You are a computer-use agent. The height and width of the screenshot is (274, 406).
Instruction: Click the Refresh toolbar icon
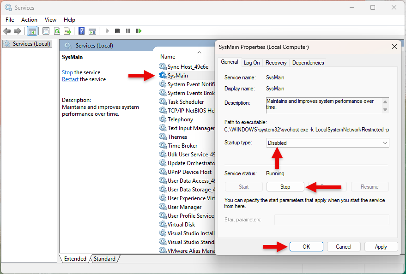click(57, 31)
